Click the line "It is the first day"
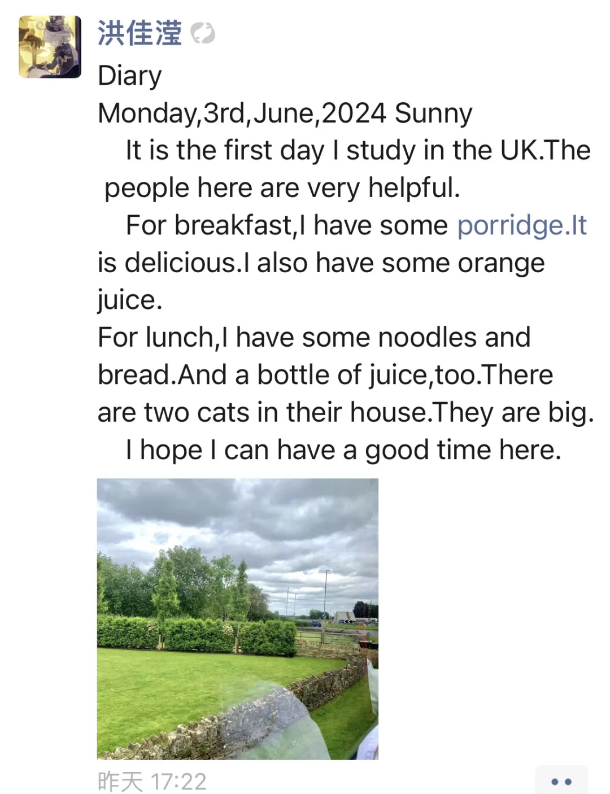The image size is (610, 794). [226, 151]
